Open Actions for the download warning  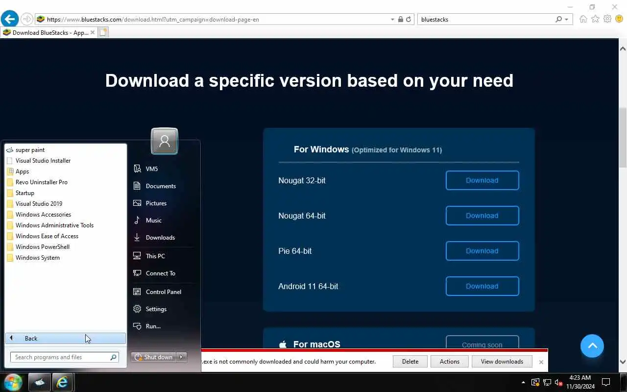(x=450, y=362)
